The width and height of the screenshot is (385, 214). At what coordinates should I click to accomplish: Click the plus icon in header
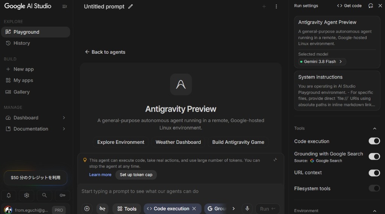[x=264, y=7]
